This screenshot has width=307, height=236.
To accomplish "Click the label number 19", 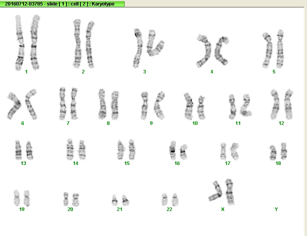I will [22, 209].
